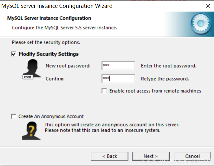Click the insecure system warning text
This screenshot has height=166, width=214.
click(x=103, y=130)
